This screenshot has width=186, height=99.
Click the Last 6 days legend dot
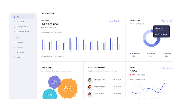[42, 56]
